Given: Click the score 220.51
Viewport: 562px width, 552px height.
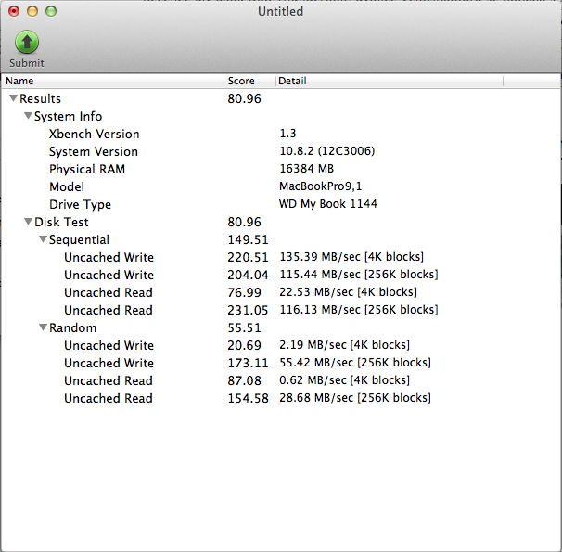Looking at the screenshot, I should (248, 257).
